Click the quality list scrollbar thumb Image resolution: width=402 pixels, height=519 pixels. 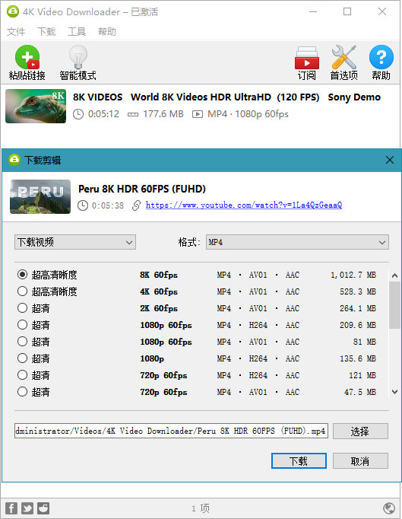(394, 305)
